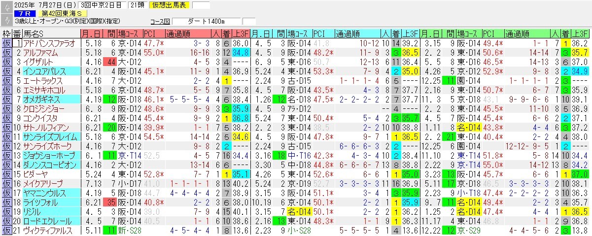Viewport: 592px width, 236px height.
Task: Click 京・S29 course cell for ヴィクティファルス
Action: point(469,231)
